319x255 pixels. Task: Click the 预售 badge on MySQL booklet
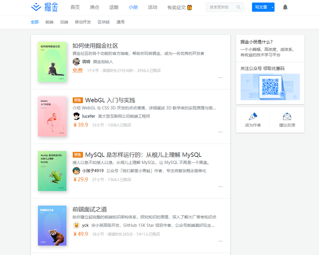tap(78, 155)
